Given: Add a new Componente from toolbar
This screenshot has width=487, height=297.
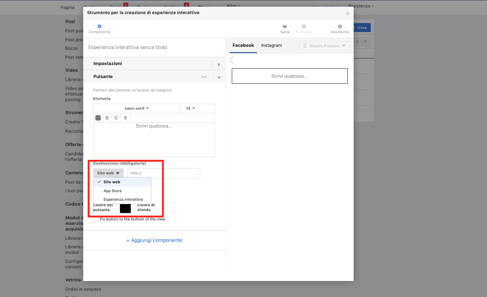Looking at the screenshot, I should [x=100, y=29].
